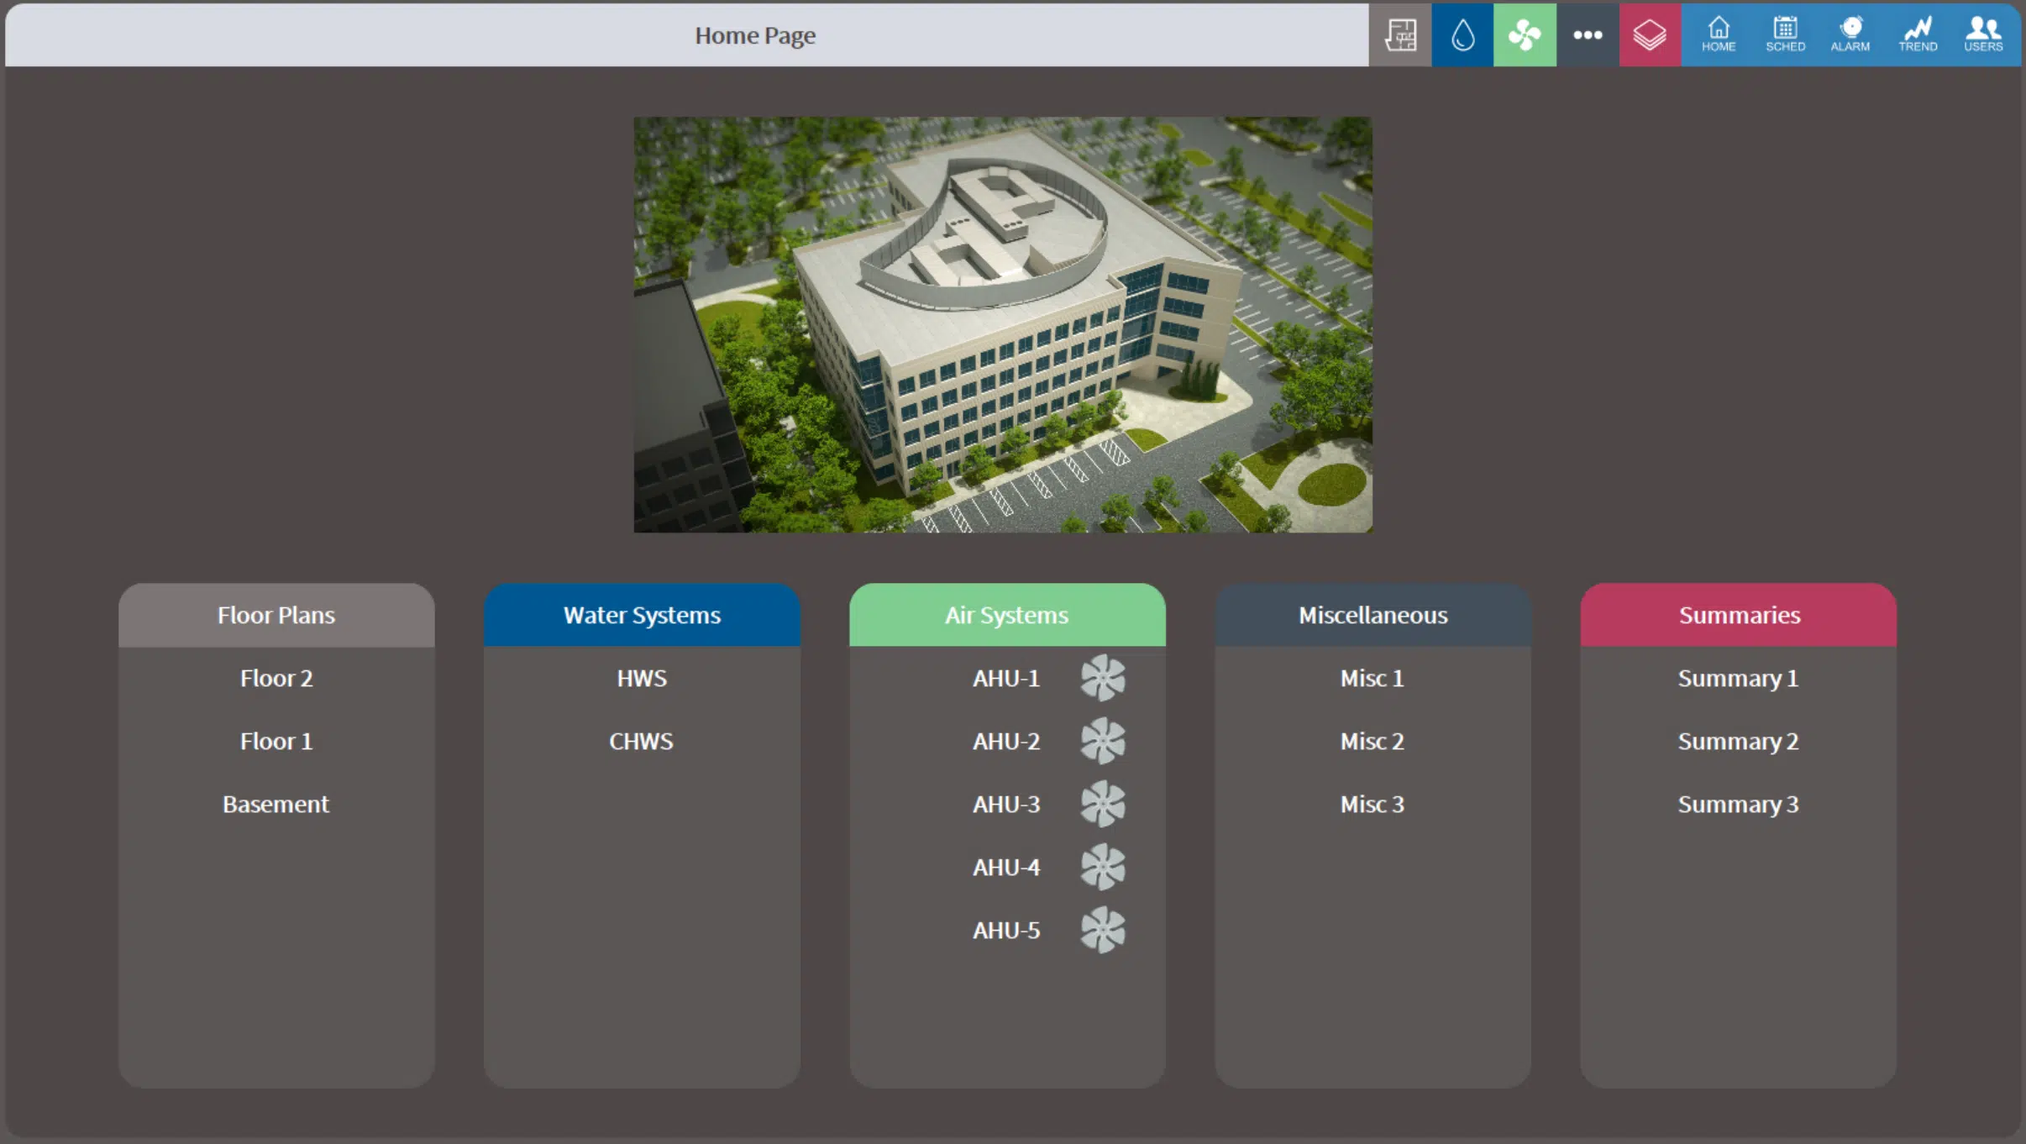Open Summary 2 page
This screenshot has width=2026, height=1144.
1739,741
